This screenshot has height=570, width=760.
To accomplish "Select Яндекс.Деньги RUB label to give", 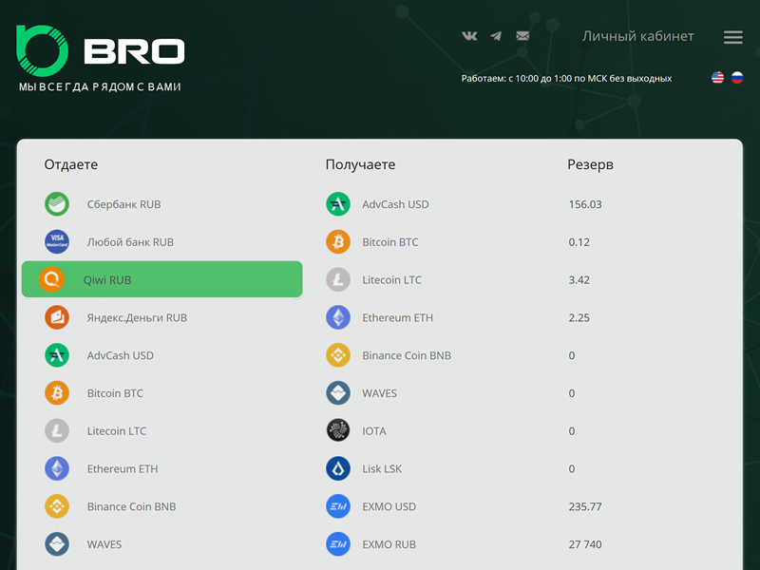I will (x=137, y=318).
